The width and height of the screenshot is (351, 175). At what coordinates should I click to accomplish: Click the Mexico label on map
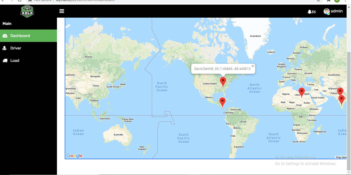click(x=209, y=98)
